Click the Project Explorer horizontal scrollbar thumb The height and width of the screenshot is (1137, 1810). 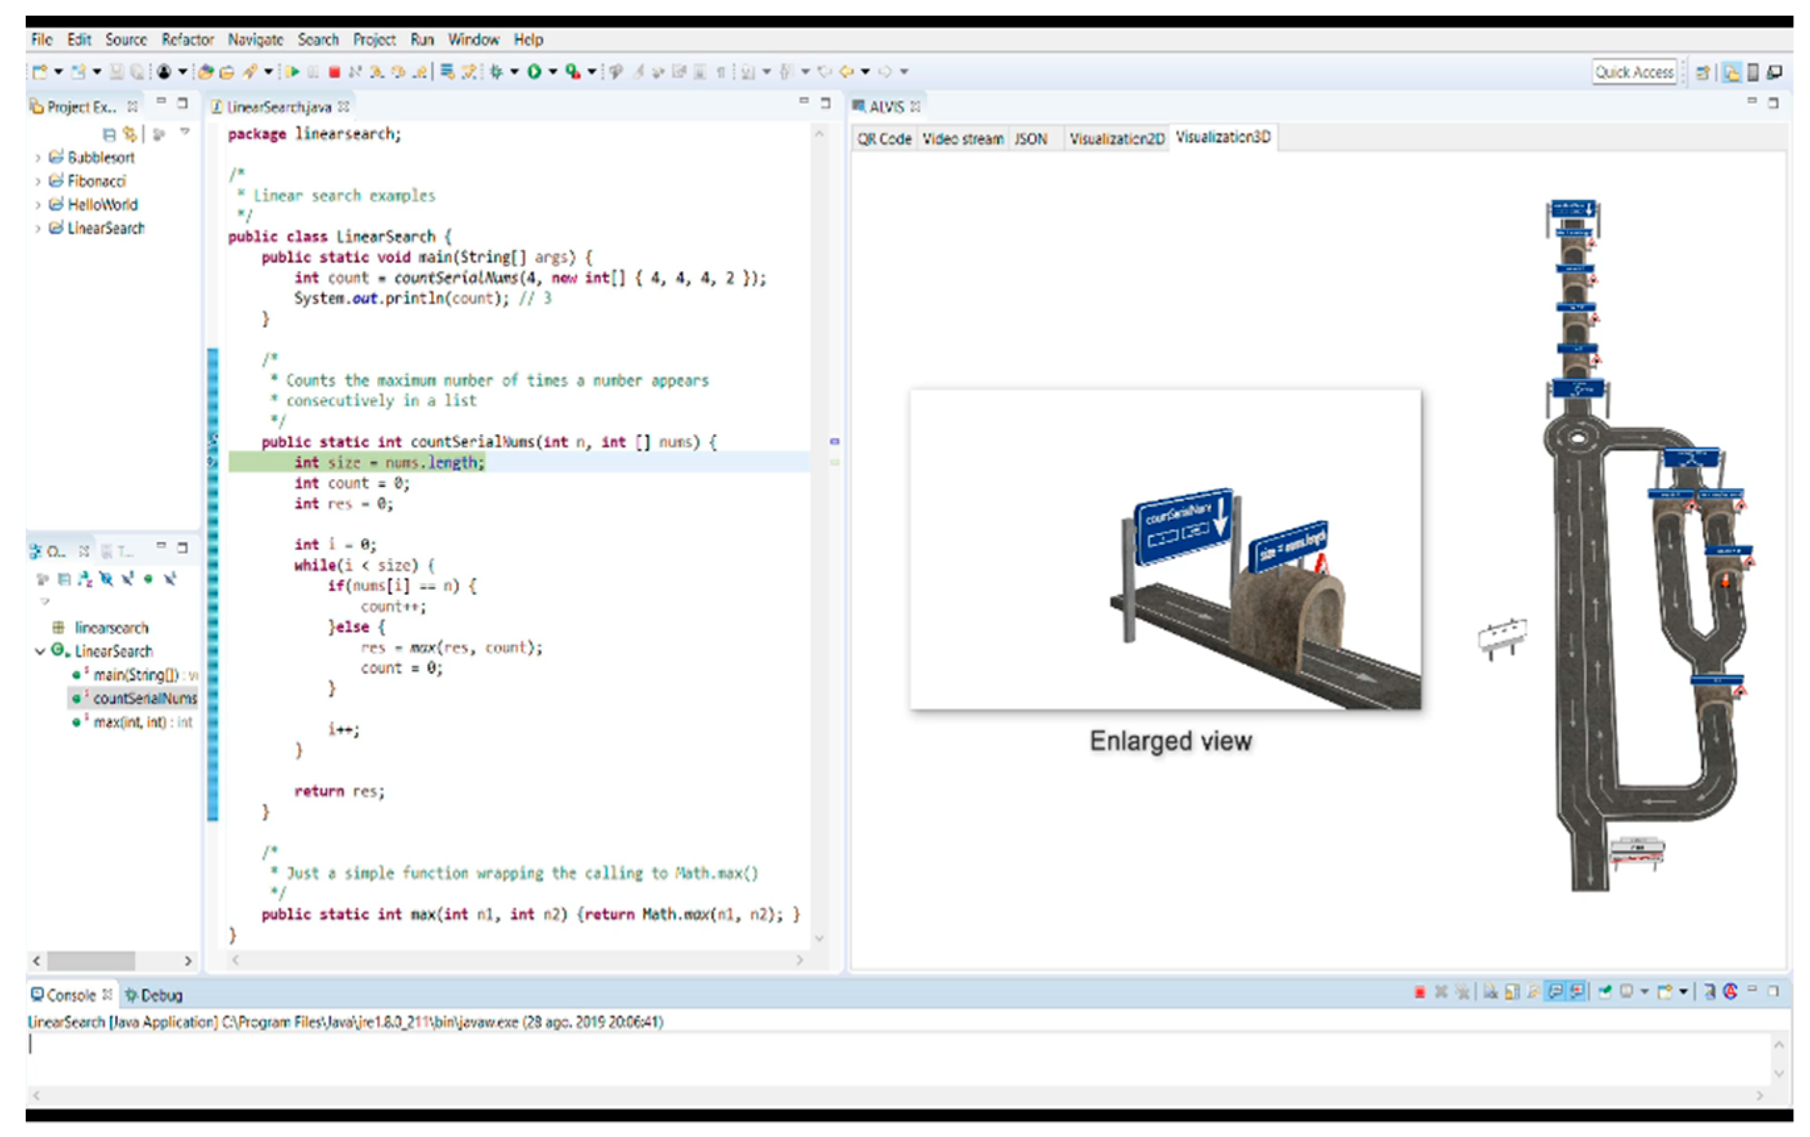pyautogui.click(x=91, y=961)
